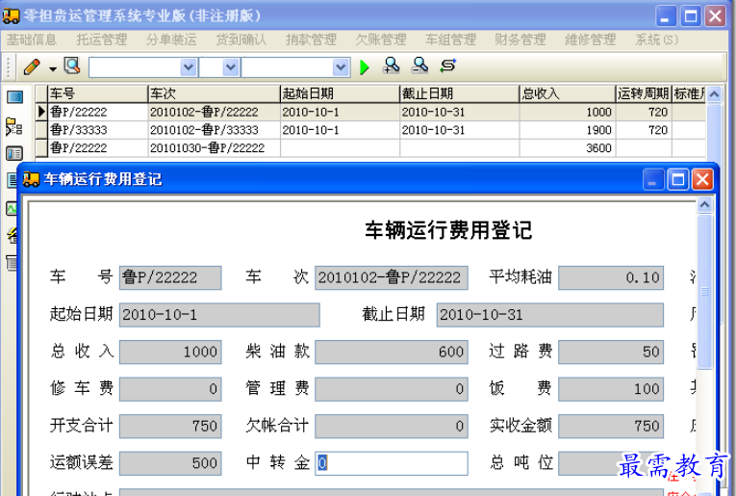Click the pencil edit icon in toolbar
Viewport: 736px width, 496px height.
(x=32, y=66)
